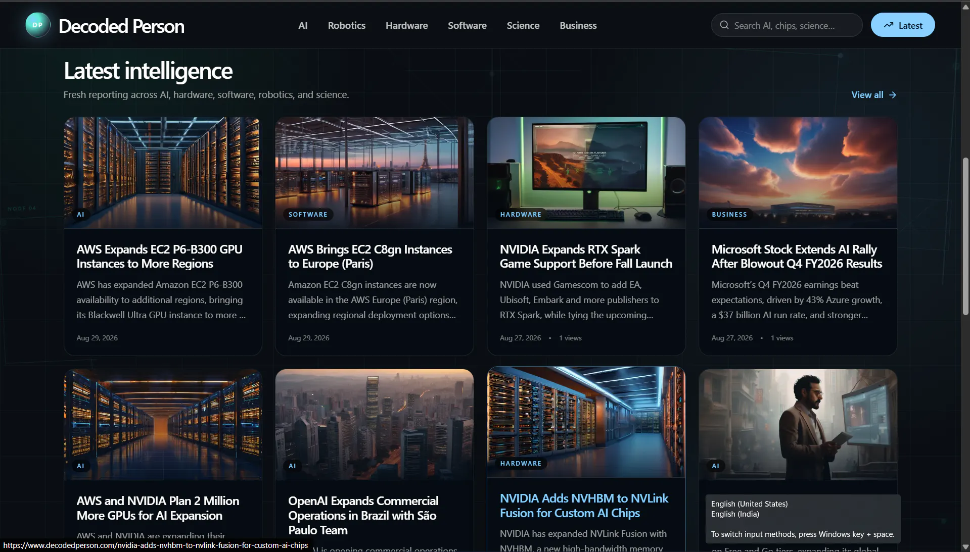
Task: Open article NVIDIA Adds NVHBM to NVLink Fusion
Action: [584, 506]
